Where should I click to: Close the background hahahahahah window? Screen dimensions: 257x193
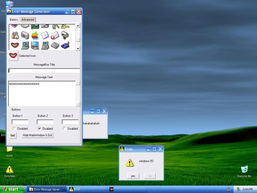(x=104, y=111)
